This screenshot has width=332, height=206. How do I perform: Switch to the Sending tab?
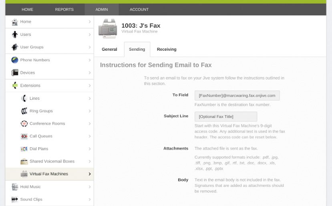pyautogui.click(x=137, y=50)
